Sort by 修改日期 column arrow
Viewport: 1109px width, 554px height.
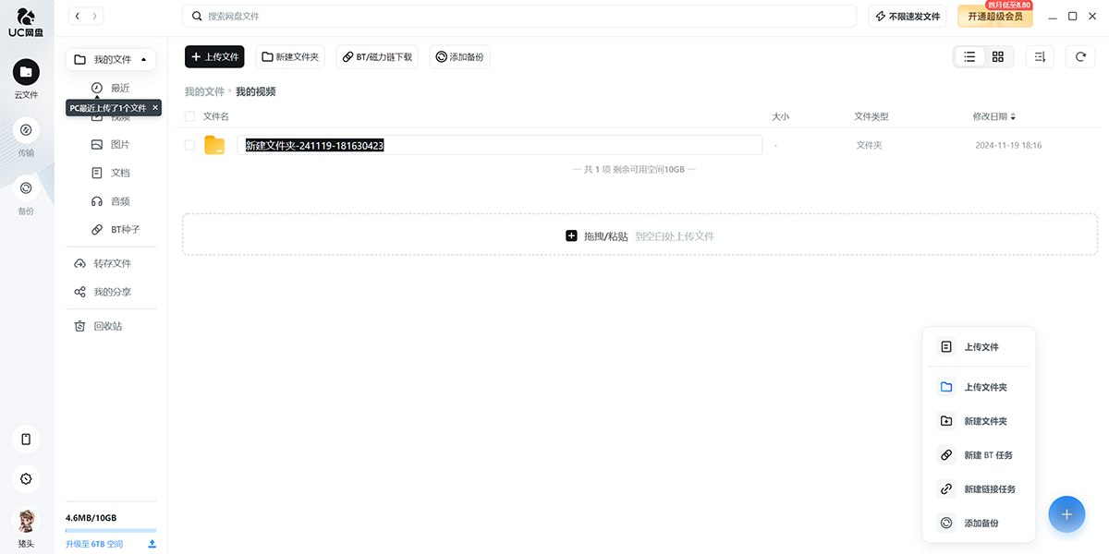1013,117
